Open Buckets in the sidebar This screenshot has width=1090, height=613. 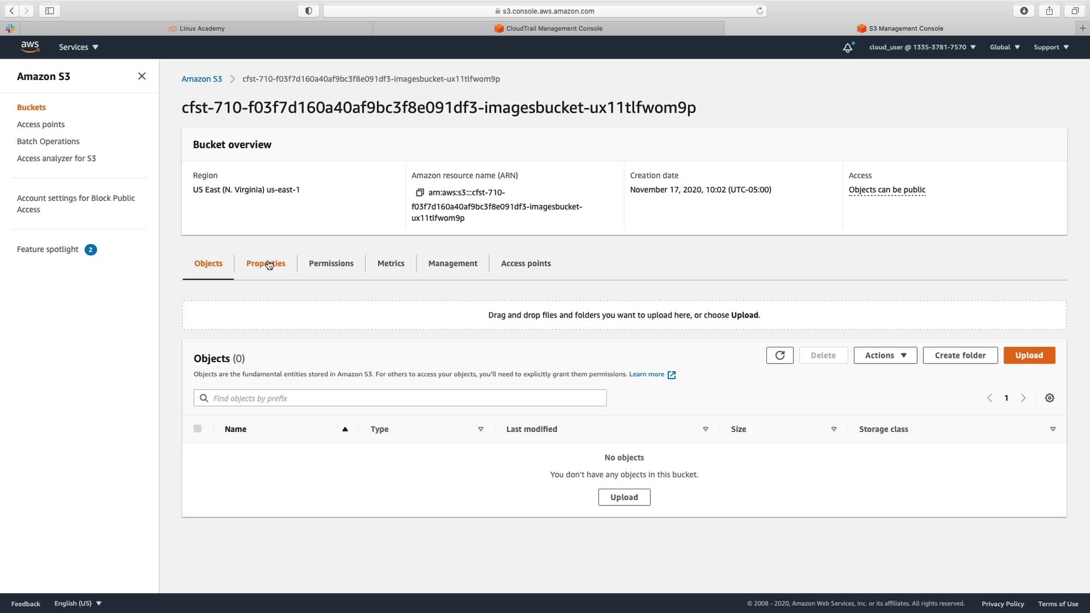[x=32, y=107]
